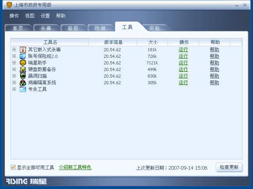Expand the 病毒隔离系统 row
Screen dimensions: 253x189
pyautogui.click(x=14, y=83)
